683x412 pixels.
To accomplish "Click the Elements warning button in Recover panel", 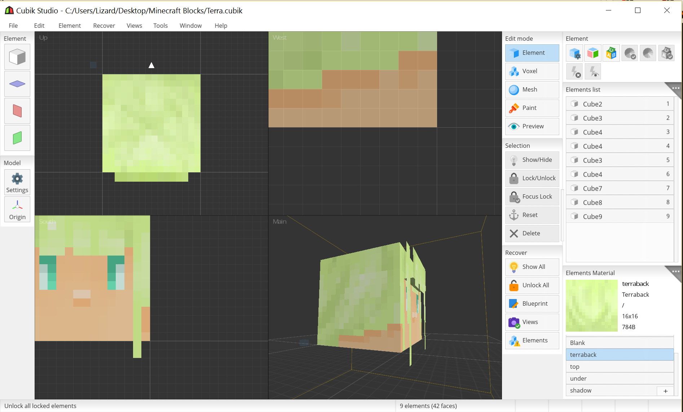I will (x=532, y=340).
